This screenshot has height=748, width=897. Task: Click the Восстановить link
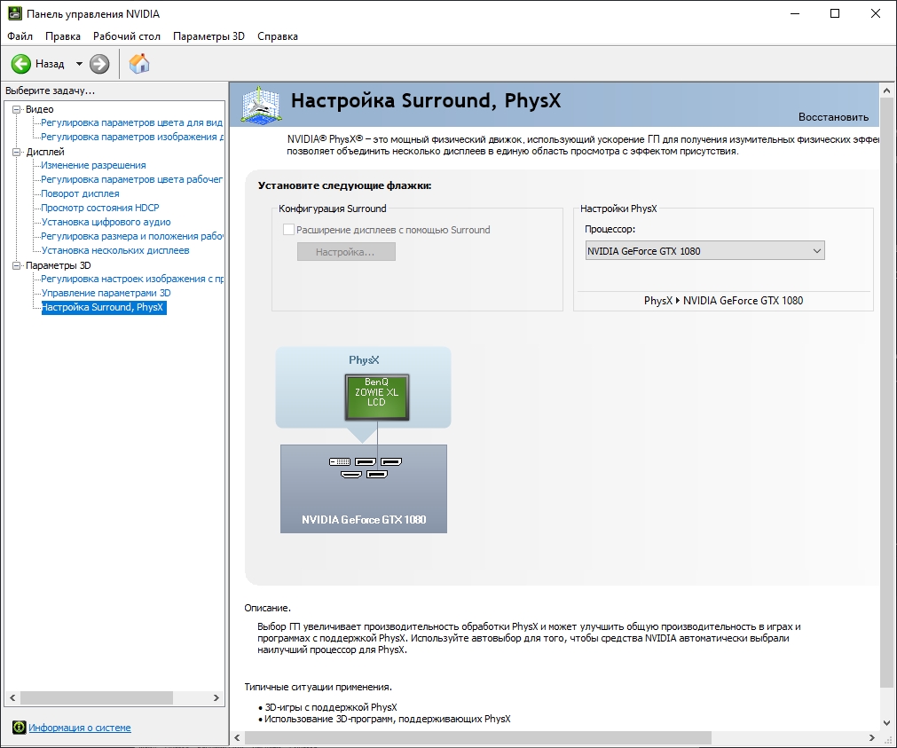[833, 117]
